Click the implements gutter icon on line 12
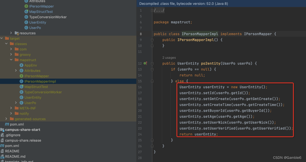 pyautogui.click(x=145, y=63)
